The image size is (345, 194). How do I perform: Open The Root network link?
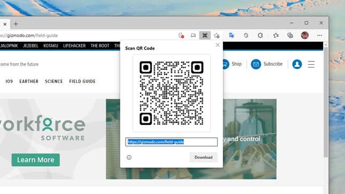tap(100, 46)
